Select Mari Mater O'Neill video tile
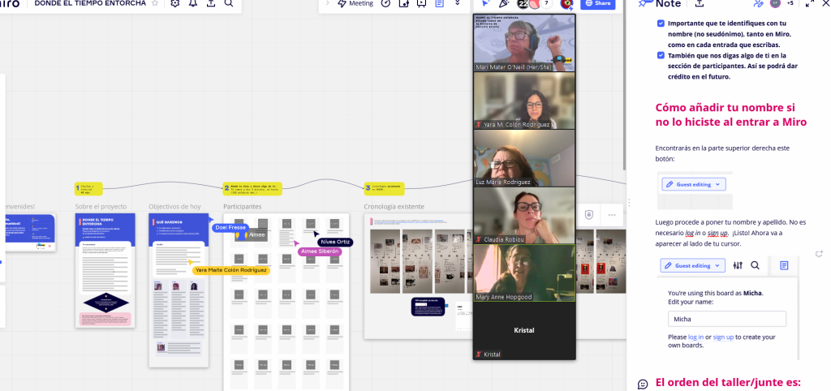 click(523, 43)
